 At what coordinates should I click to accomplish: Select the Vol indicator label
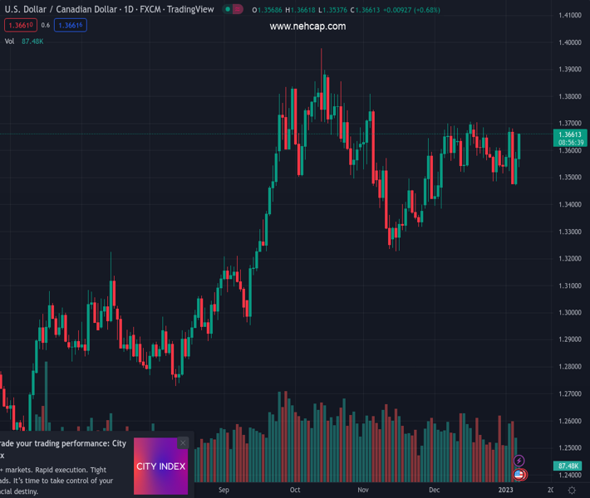[x=9, y=41]
